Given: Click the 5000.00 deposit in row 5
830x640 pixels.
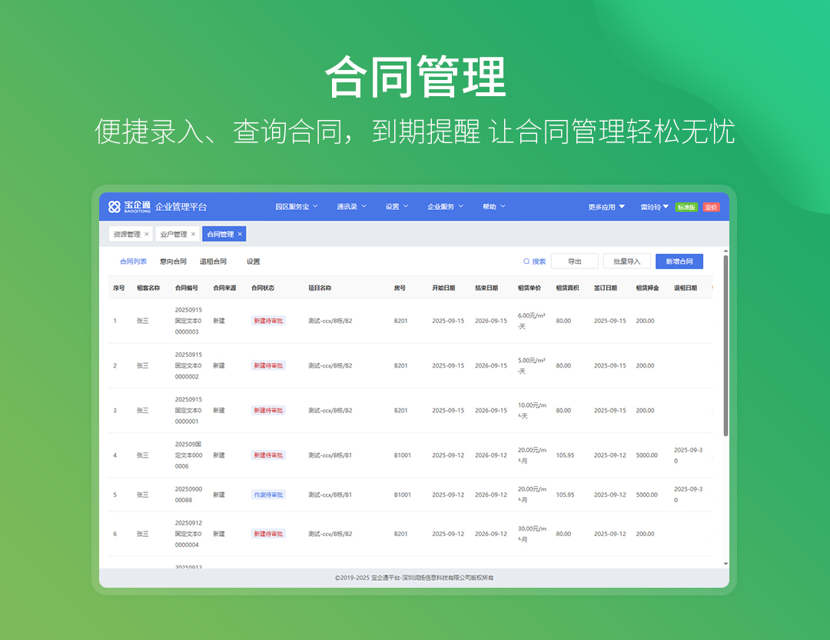Looking at the screenshot, I should (x=647, y=495).
